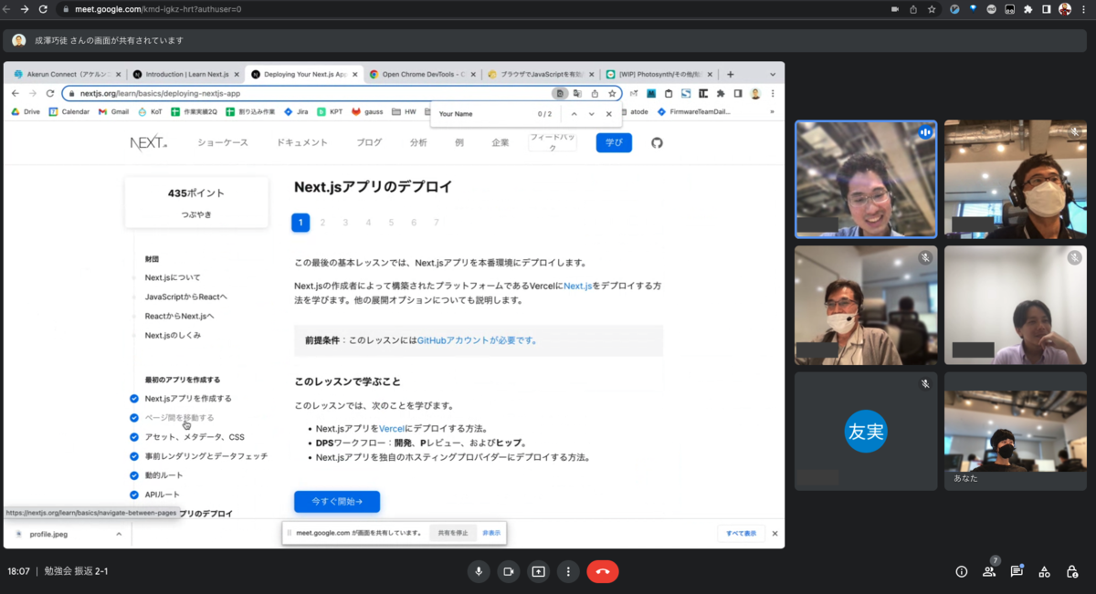Screen dimensions: 1096x594
Task: Bookmark page with star in shared browser
Action: point(612,93)
